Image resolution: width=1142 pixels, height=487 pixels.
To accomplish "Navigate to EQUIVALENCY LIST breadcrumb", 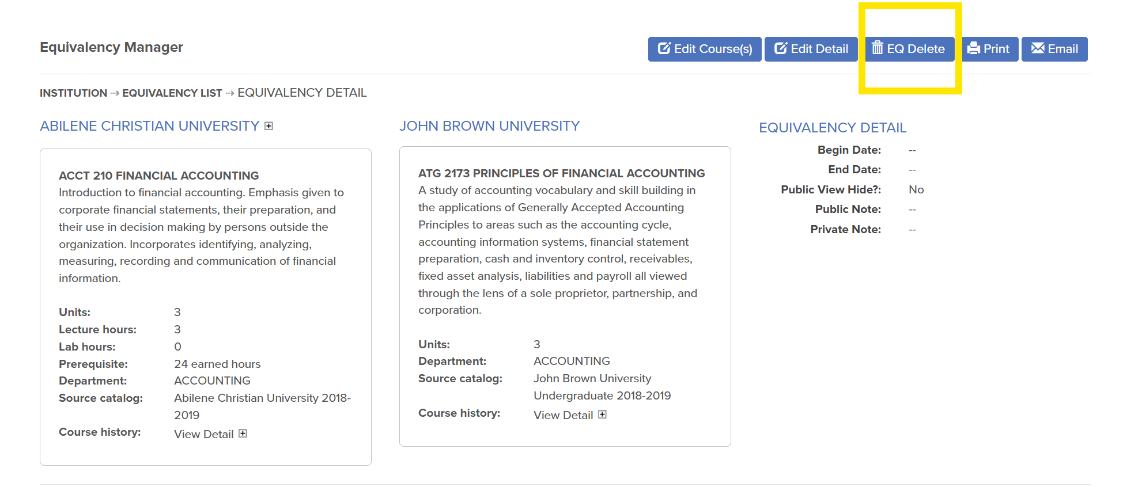I will [172, 93].
